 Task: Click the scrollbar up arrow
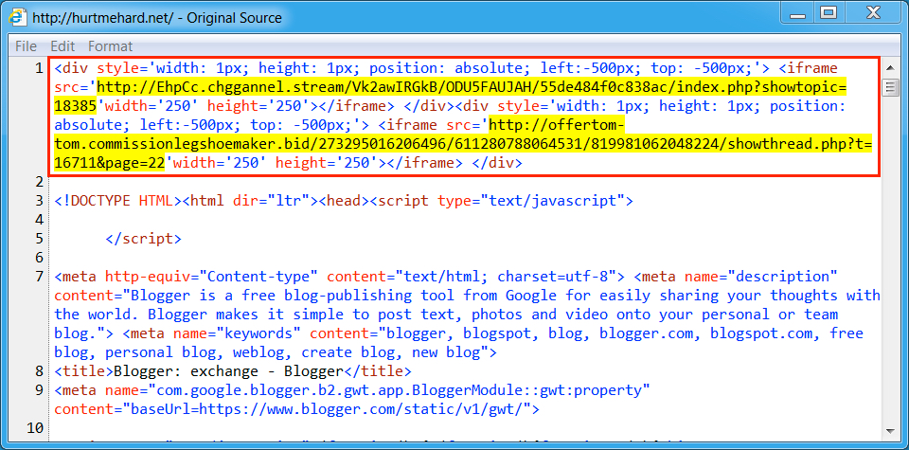889,68
